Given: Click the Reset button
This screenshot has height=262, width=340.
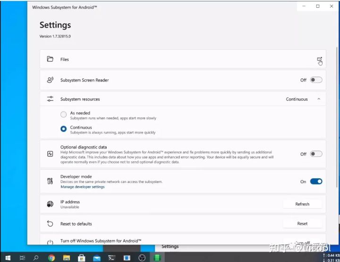Looking at the screenshot, I should (x=302, y=224).
